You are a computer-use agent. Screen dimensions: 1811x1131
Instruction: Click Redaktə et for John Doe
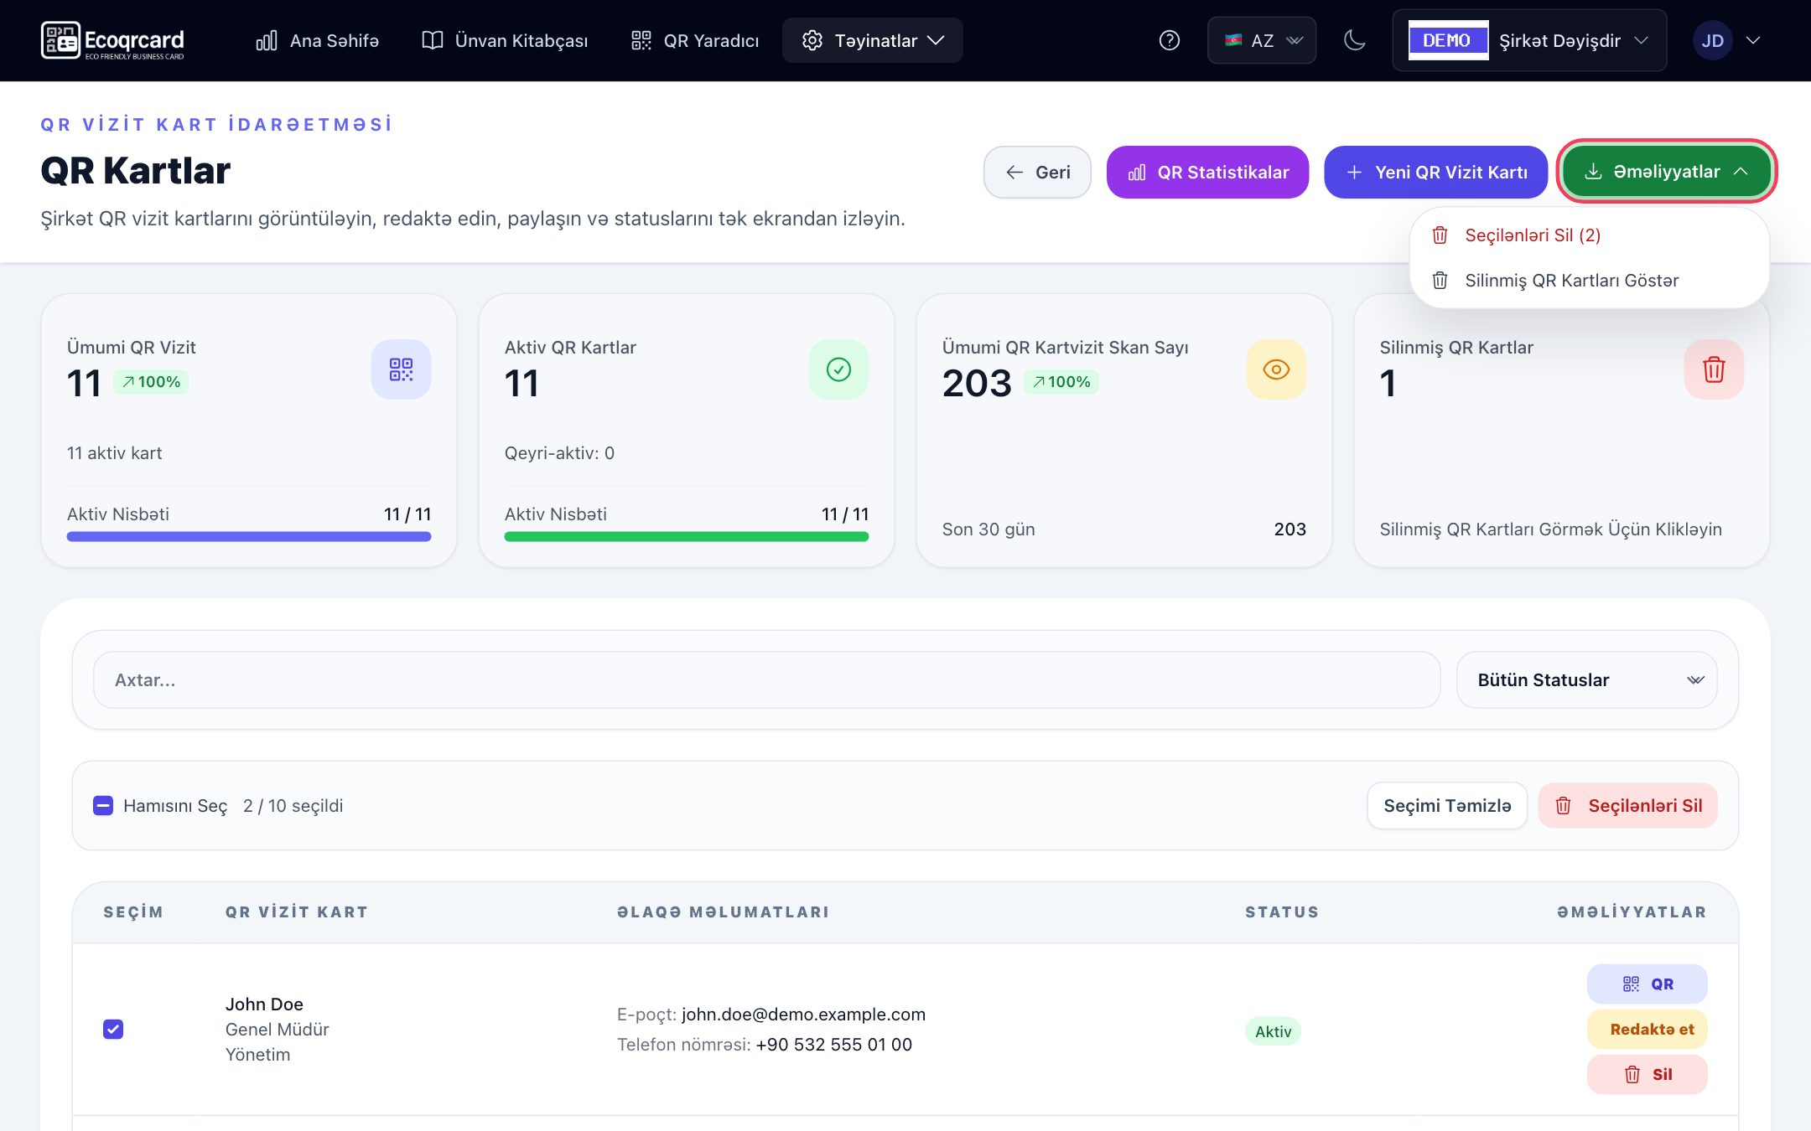(x=1648, y=1029)
